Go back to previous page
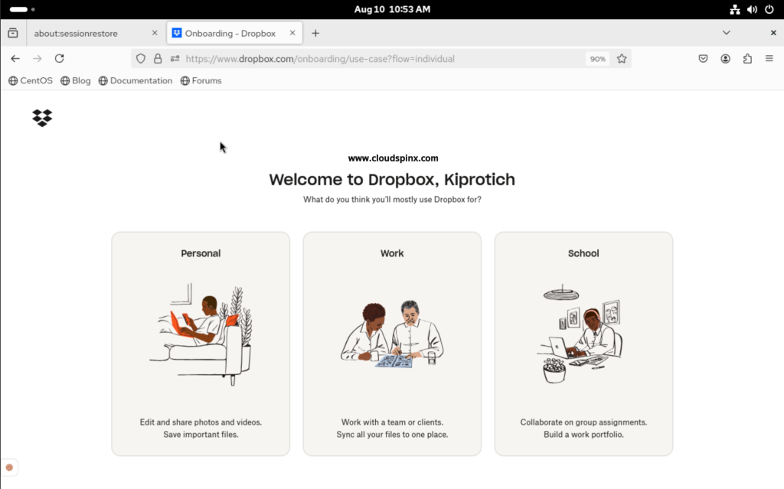 [x=15, y=58]
